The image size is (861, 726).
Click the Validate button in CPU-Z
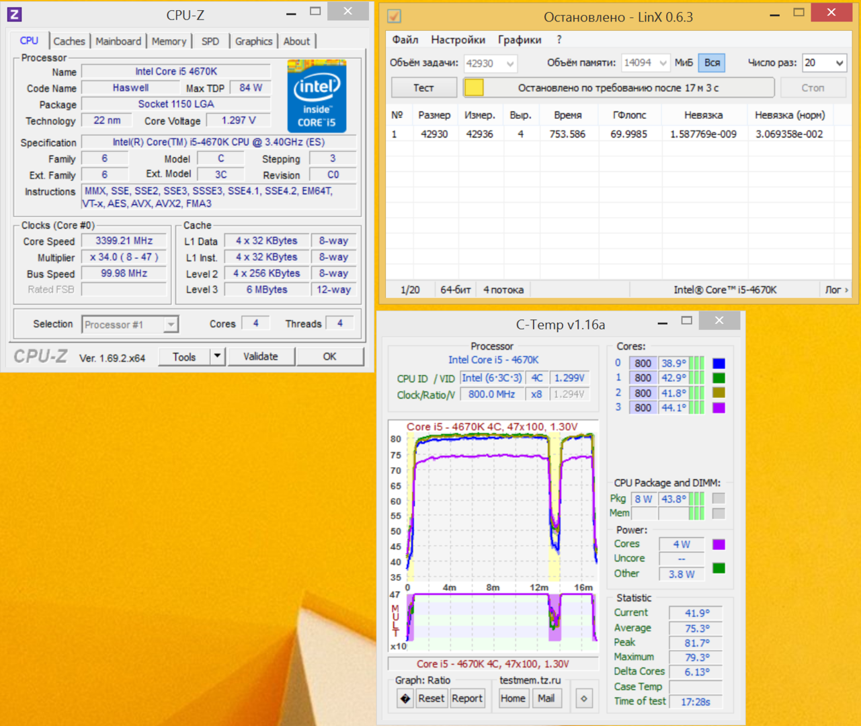click(260, 357)
